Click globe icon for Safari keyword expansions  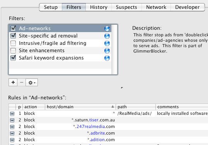tap(107, 58)
